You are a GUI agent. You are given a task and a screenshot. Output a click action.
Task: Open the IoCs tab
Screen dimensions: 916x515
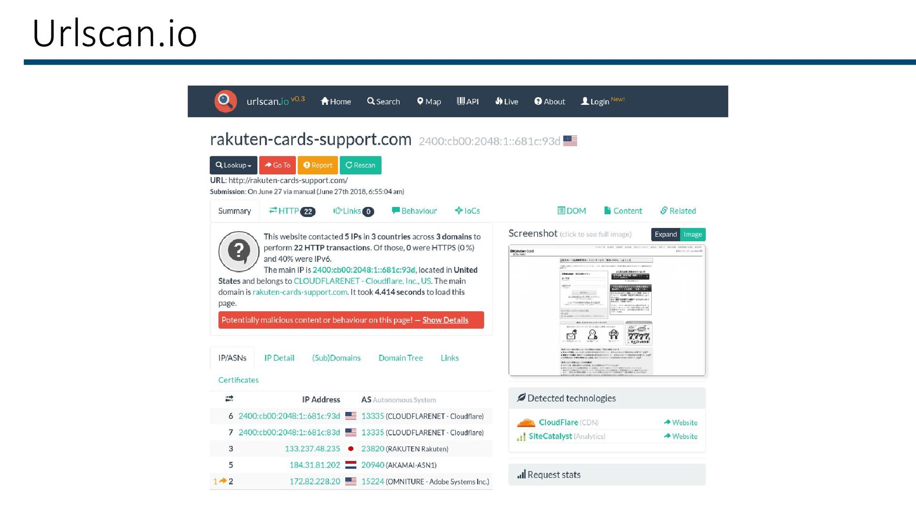[467, 211]
